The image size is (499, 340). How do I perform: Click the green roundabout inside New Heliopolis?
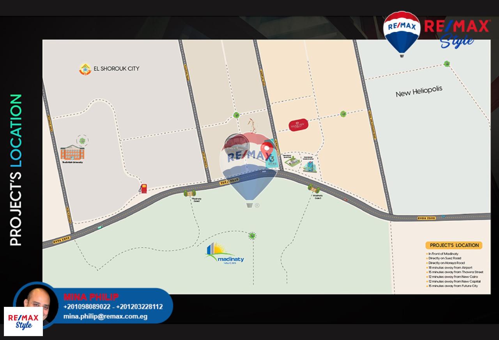447,64
